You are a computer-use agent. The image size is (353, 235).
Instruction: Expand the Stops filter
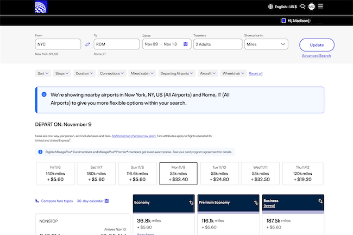[x=62, y=73]
